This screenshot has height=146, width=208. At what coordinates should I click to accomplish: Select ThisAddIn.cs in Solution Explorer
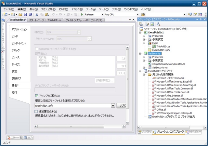tap(163, 46)
